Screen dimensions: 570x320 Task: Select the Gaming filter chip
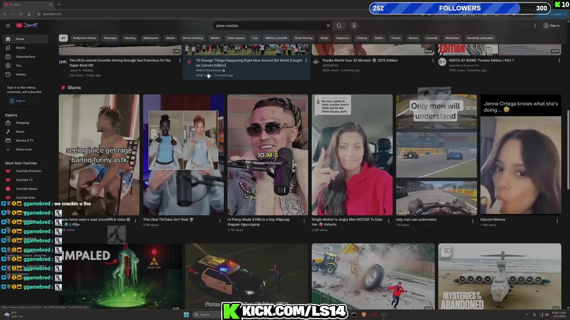tap(130, 38)
